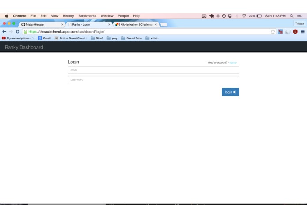Screen dimensions: 307x218
Task: Open a new tab button
Action: pyautogui.click(x=164, y=24)
